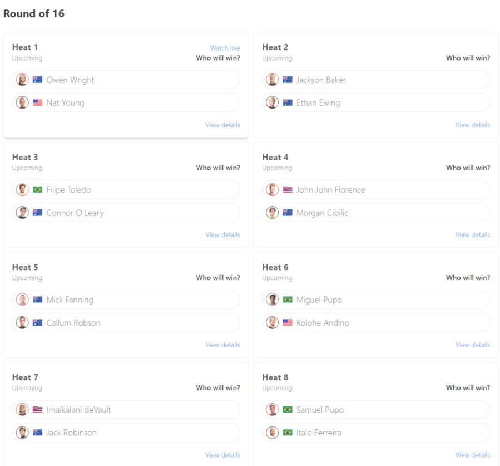Click Filipe Toledo's Brazil flag icon
This screenshot has height=466, width=500.
38,190
